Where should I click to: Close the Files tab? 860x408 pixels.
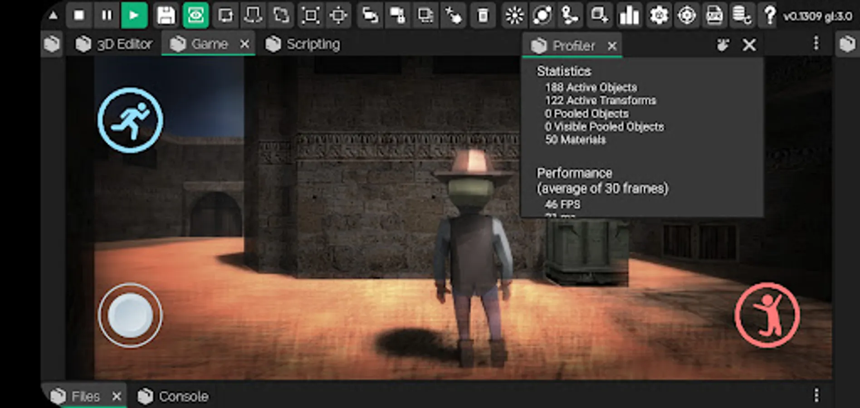coord(117,396)
